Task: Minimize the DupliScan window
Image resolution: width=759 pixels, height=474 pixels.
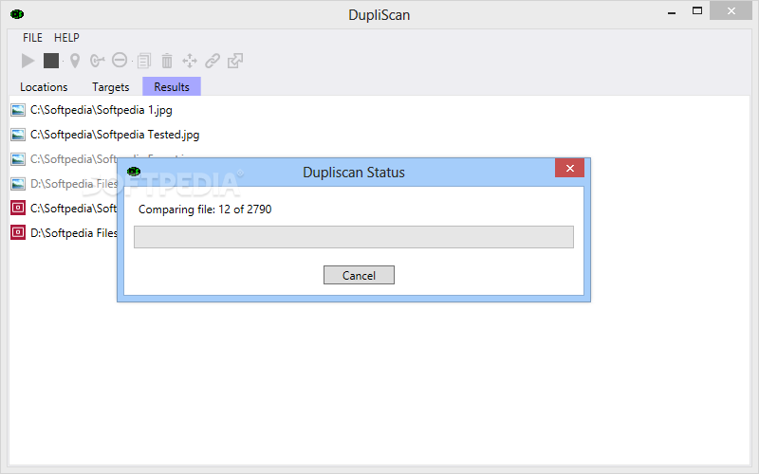Action: coord(672,11)
